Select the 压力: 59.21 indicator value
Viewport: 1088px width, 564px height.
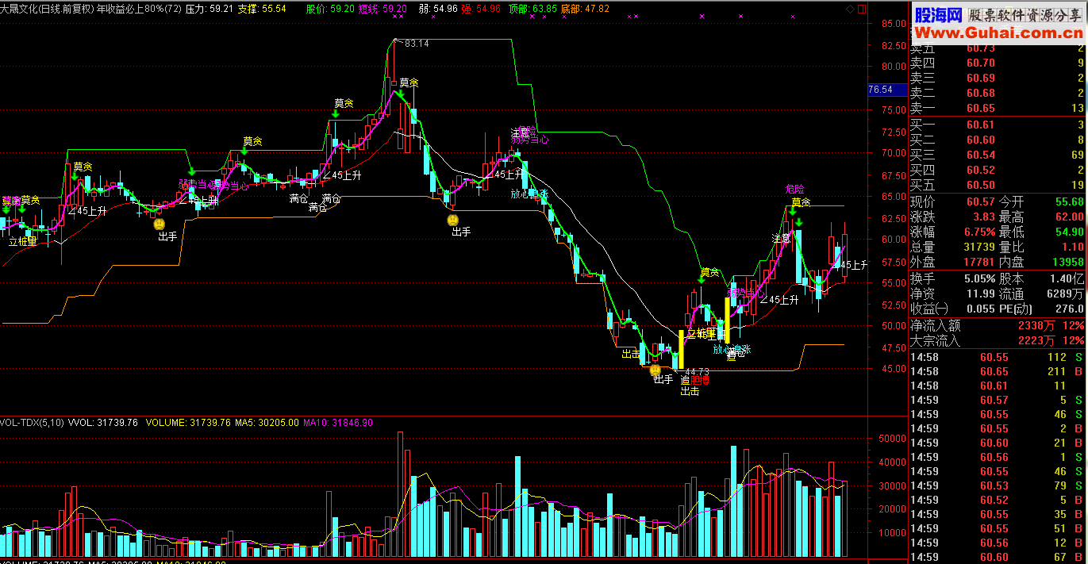click(209, 9)
